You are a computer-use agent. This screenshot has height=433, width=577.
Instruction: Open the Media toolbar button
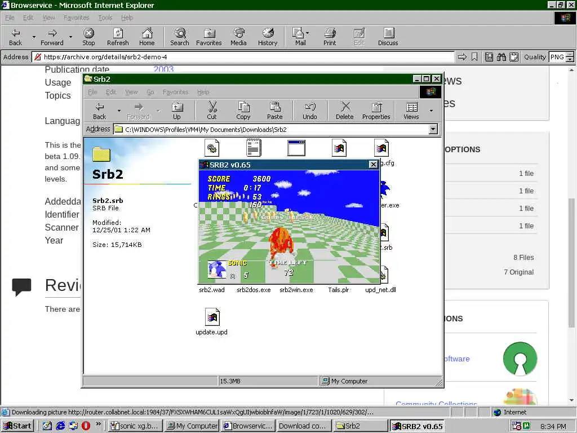238,37
